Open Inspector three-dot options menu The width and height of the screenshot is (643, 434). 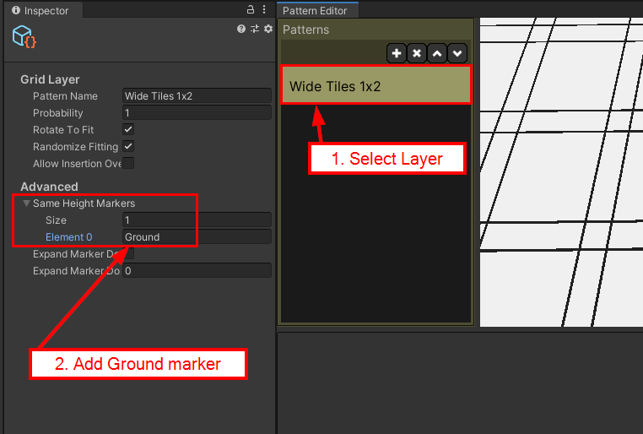pos(264,9)
